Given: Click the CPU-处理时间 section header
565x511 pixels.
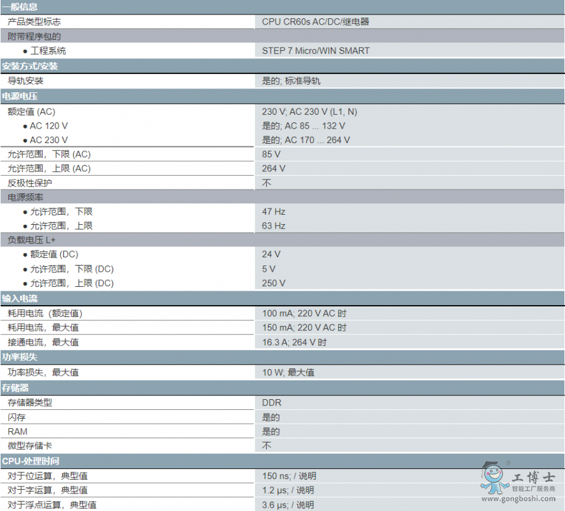Looking at the screenshot, I should (x=31, y=461).
